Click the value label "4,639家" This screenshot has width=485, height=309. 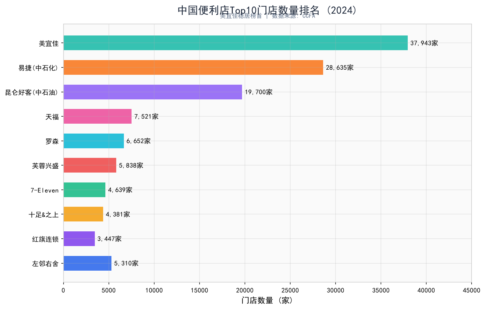120,190
